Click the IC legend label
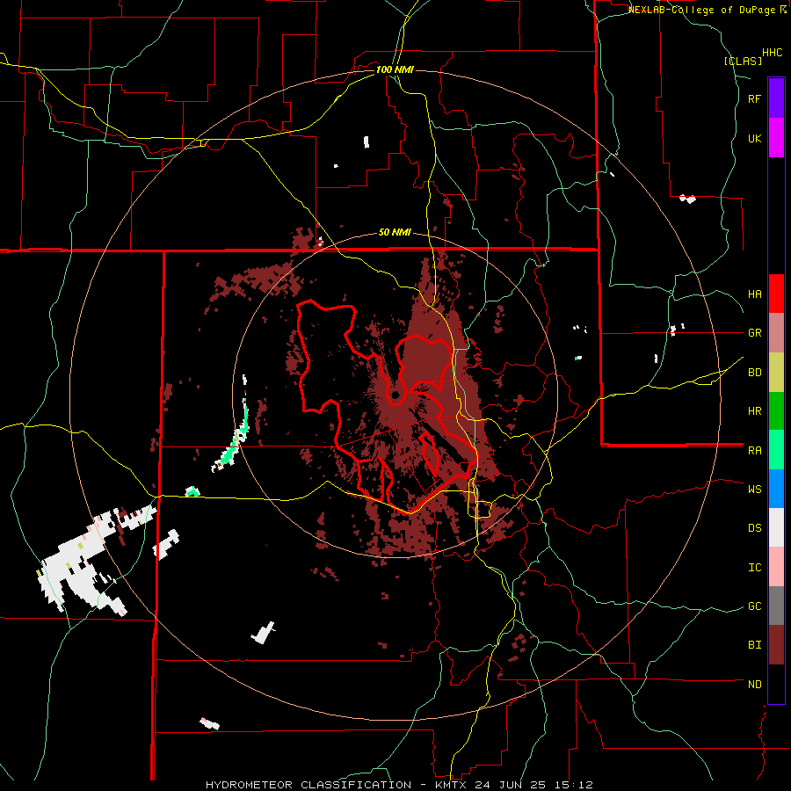The image size is (791, 791). (754, 568)
